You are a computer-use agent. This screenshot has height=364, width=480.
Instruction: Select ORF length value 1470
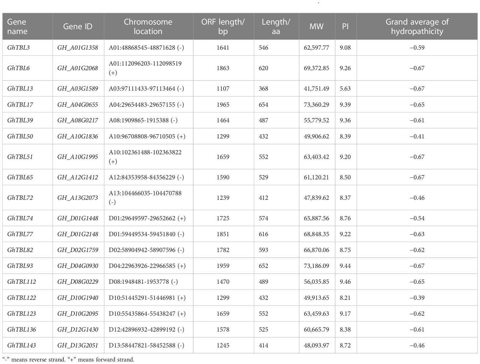pos(223,282)
